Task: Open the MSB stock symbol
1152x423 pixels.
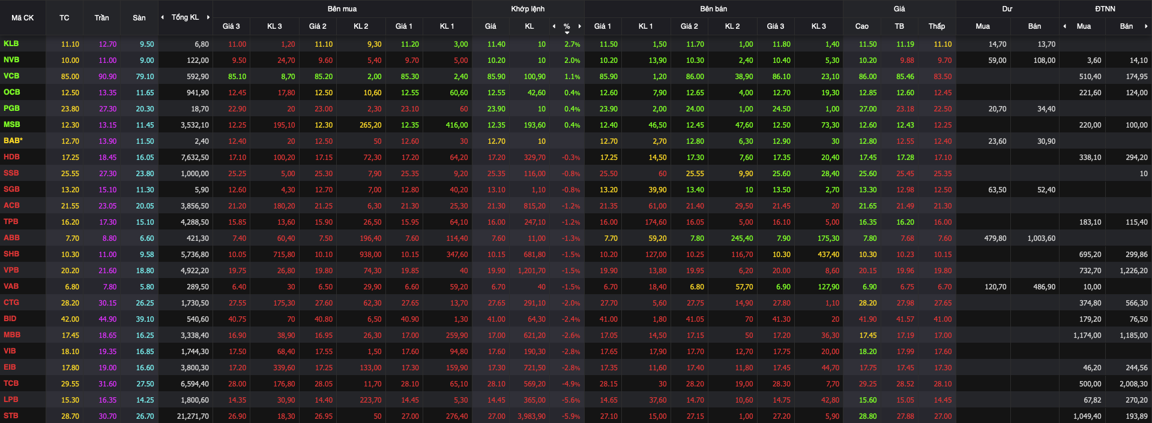Action: (11, 125)
